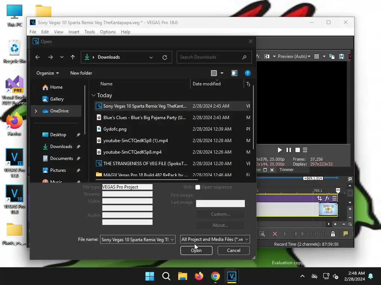Select Home in navigation pane

pos(57,87)
